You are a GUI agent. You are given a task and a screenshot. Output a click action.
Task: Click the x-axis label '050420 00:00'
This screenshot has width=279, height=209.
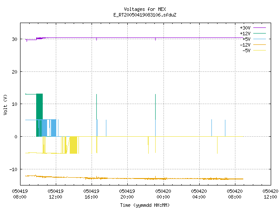point(163,194)
